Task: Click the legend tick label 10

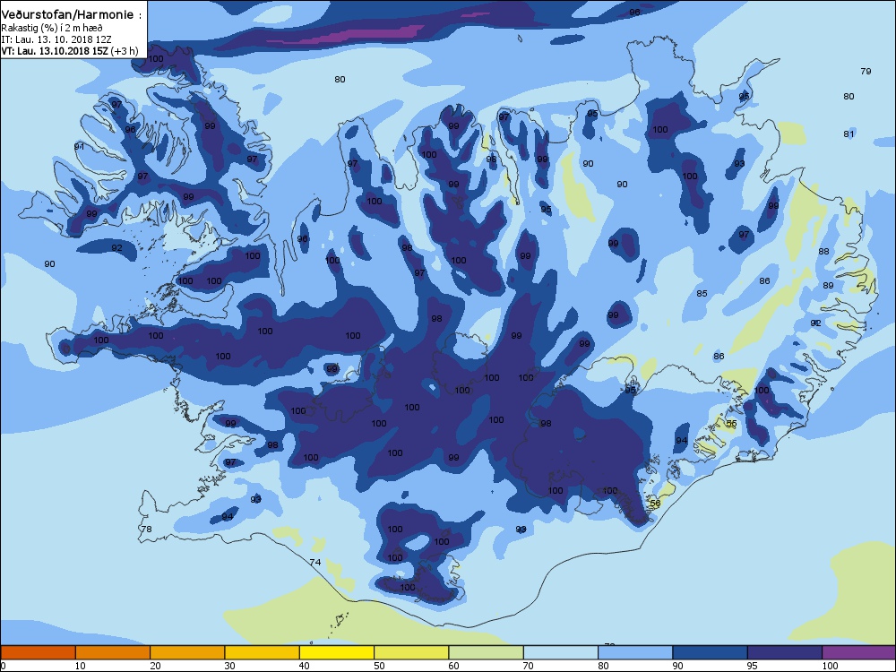Action: click(x=80, y=666)
